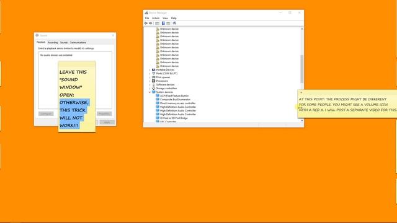397x223 pixels.
Task: Click the ACPI Fixed Feature Button device icon
Action: [158, 96]
